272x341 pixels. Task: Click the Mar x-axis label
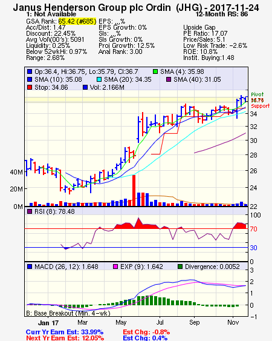[x=82, y=322]
